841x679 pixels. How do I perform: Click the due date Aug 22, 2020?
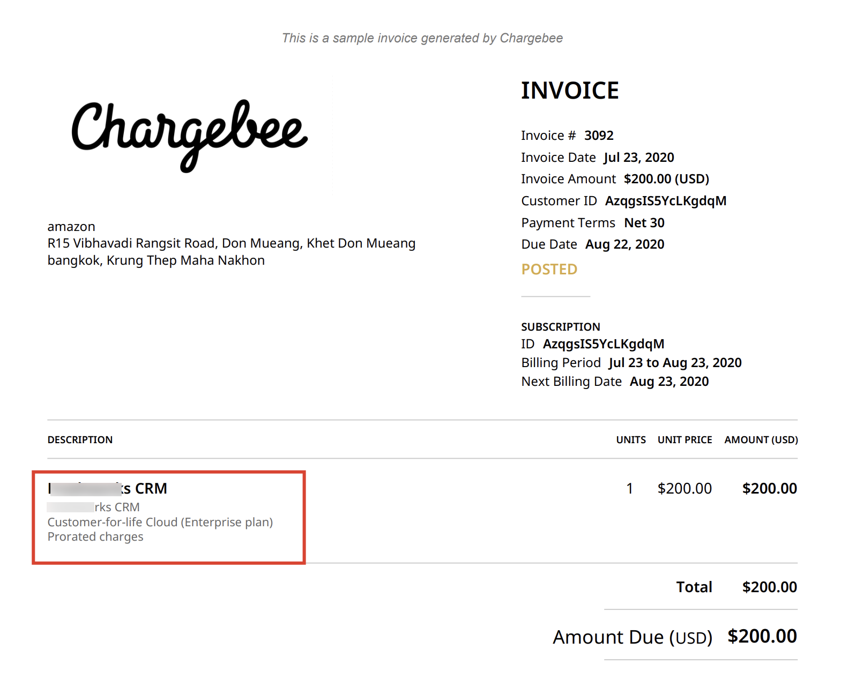pos(624,244)
